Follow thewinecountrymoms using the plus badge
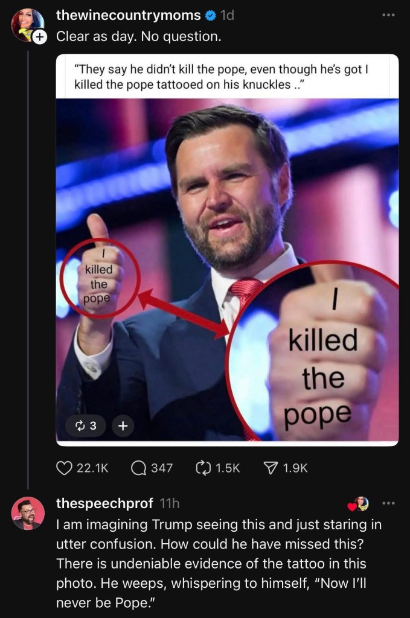This screenshot has width=410, height=618. pyautogui.click(x=40, y=37)
